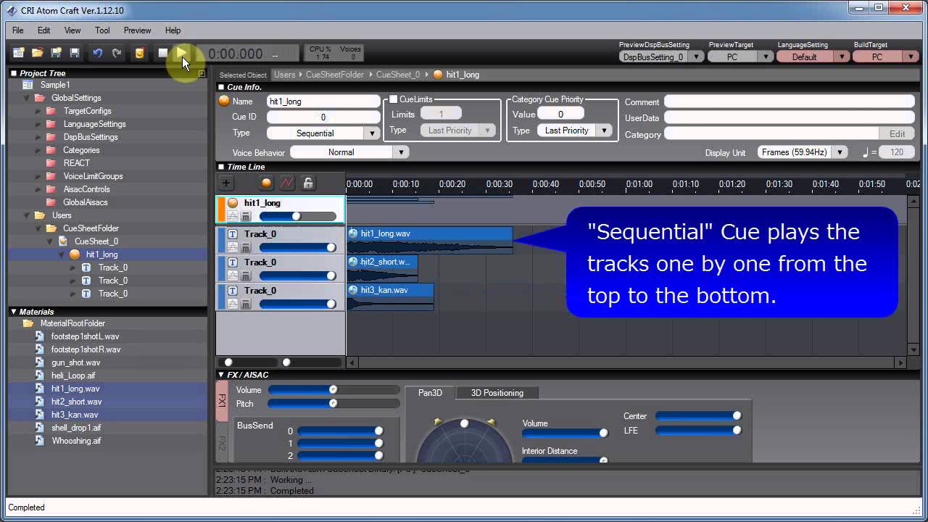The height and width of the screenshot is (522, 928).
Task: Select the hit1_long.wav waveform clip
Action: tap(430, 240)
